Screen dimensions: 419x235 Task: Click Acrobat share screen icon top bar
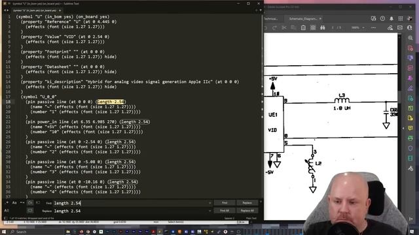(373, 18)
